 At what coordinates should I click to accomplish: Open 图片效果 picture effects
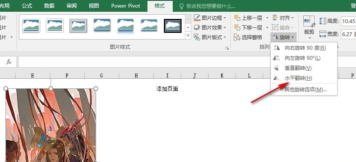pos(210,28)
